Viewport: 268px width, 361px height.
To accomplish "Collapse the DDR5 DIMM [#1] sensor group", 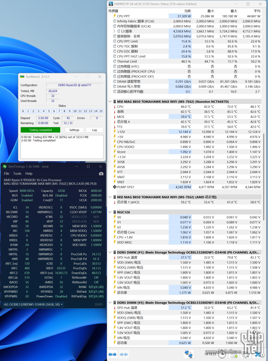I will tap(110, 252).
